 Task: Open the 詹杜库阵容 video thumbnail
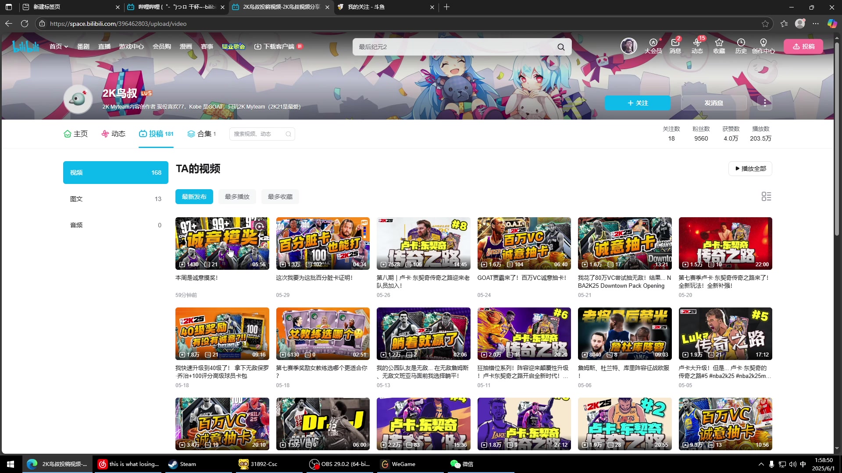pyautogui.click(x=625, y=334)
